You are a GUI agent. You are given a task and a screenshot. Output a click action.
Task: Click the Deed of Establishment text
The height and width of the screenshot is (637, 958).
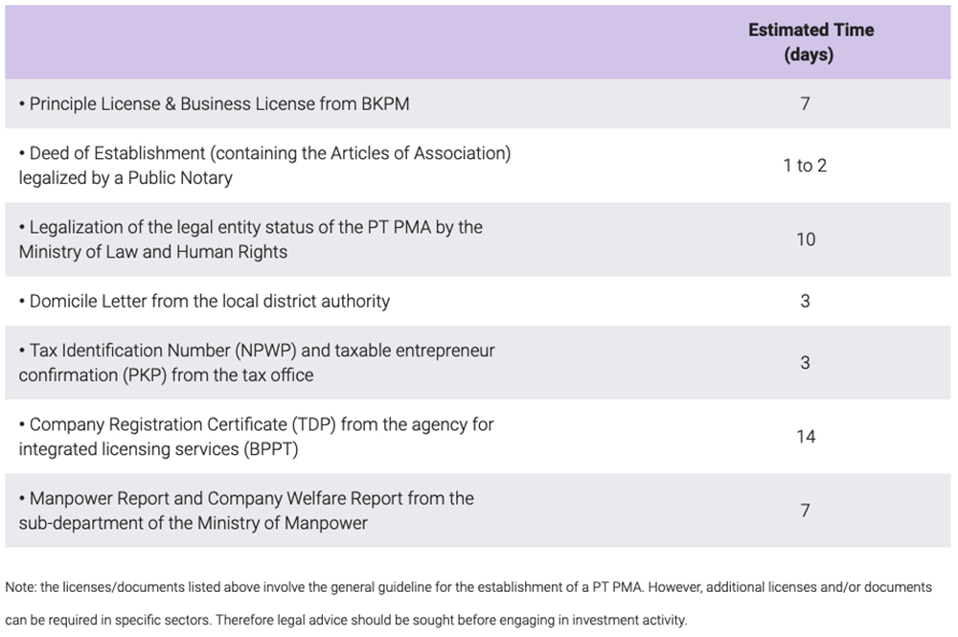coord(264,153)
